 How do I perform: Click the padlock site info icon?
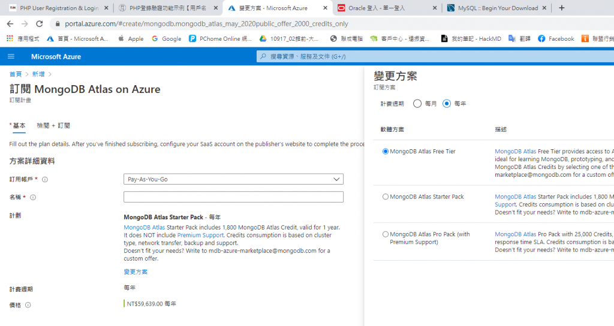(x=58, y=24)
